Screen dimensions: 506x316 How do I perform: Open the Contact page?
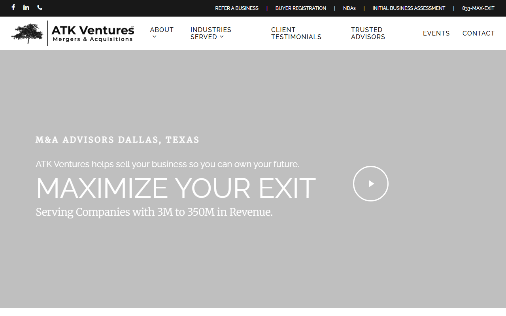479,34
